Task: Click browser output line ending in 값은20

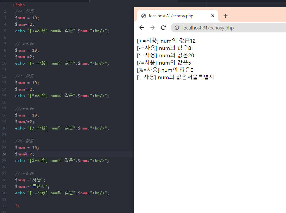Action: (x=165, y=55)
